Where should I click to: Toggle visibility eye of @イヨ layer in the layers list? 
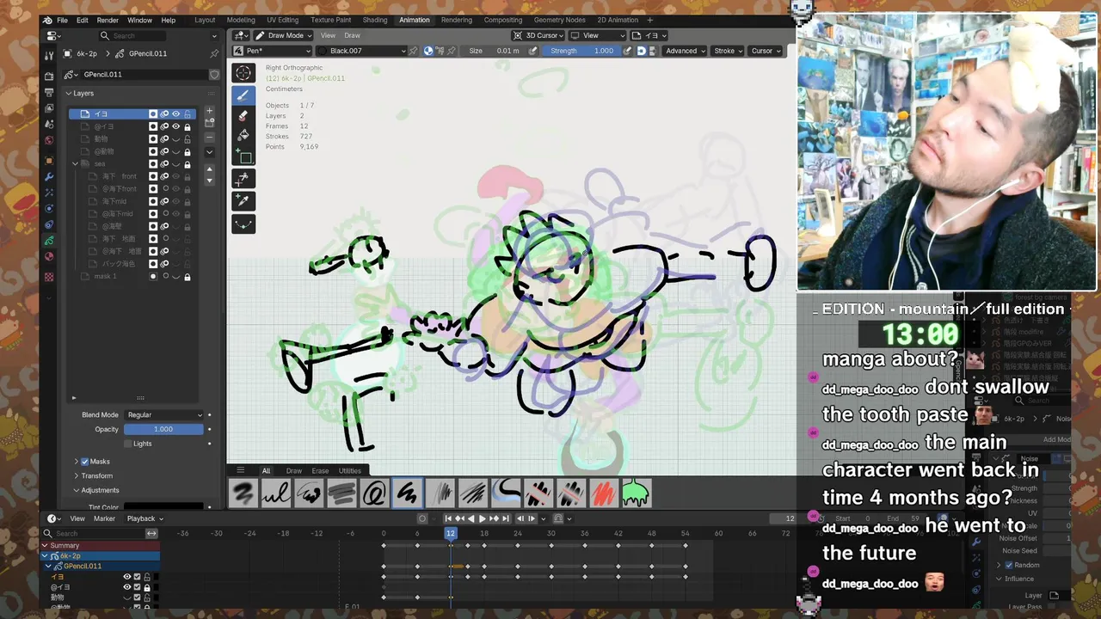point(175,126)
